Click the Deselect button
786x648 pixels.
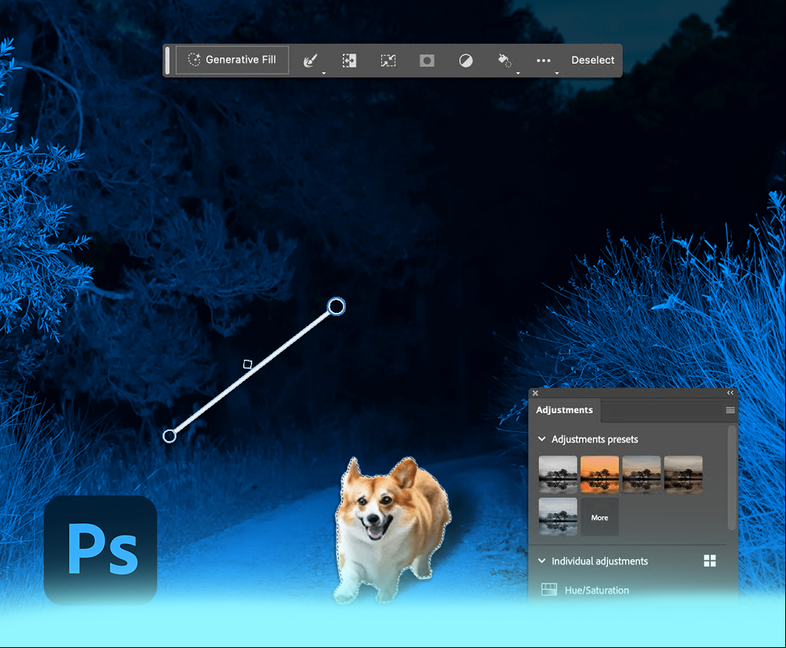tap(593, 60)
